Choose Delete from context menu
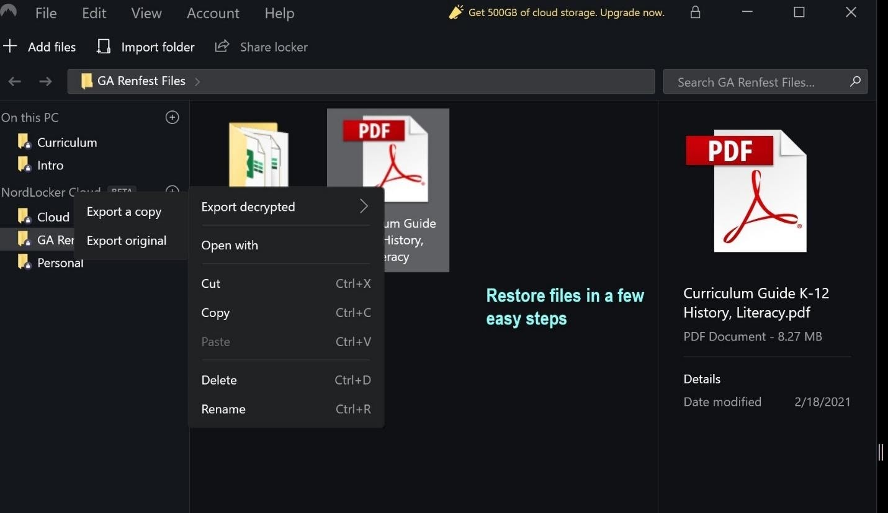This screenshot has height=513, width=888. tap(285, 380)
